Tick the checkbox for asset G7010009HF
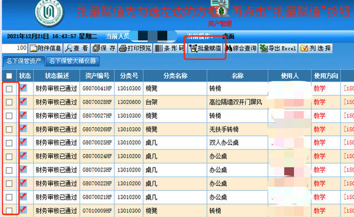Viewport: 354px width, 217px height. point(9,211)
